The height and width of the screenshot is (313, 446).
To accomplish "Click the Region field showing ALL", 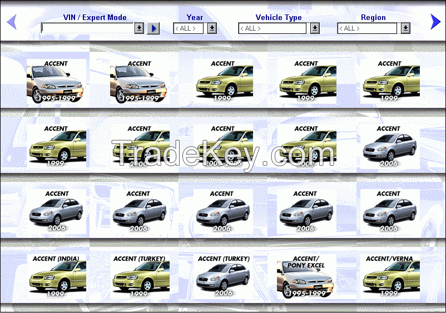I will 366,28.
